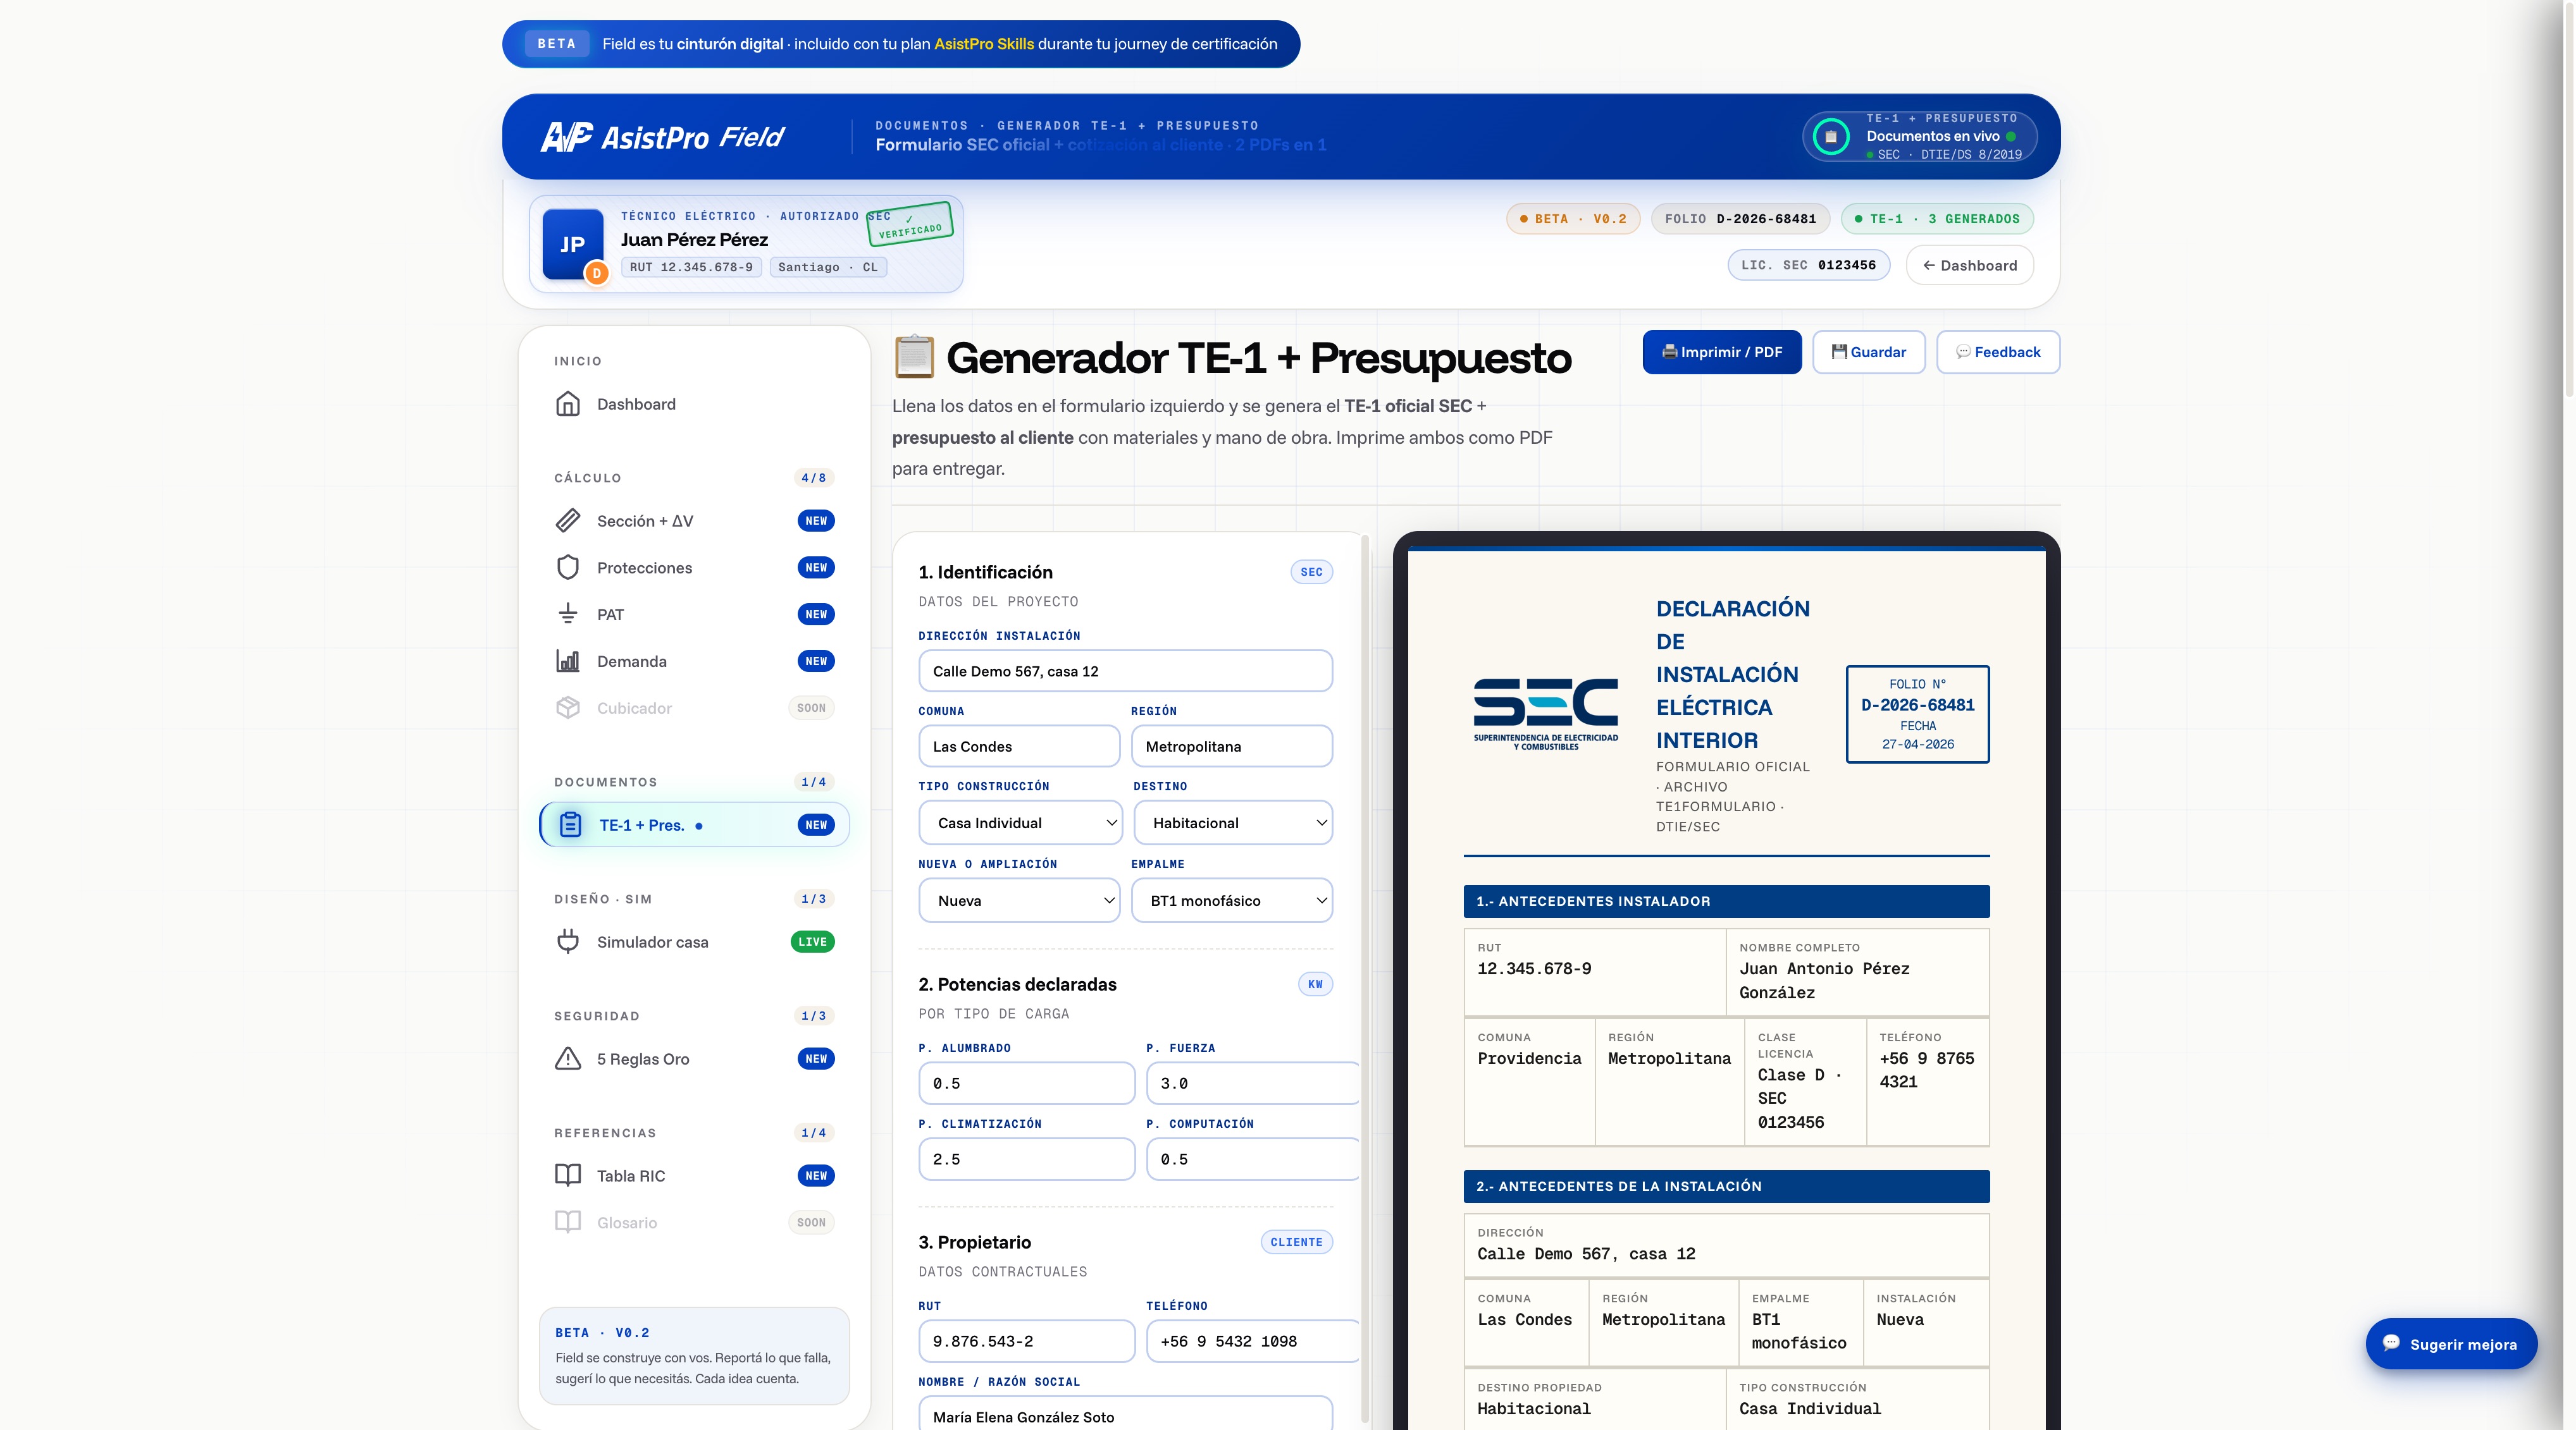Click the BETA · V0.2 header badge
Image resolution: width=2576 pixels, height=1430 pixels.
[x=1573, y=219]
